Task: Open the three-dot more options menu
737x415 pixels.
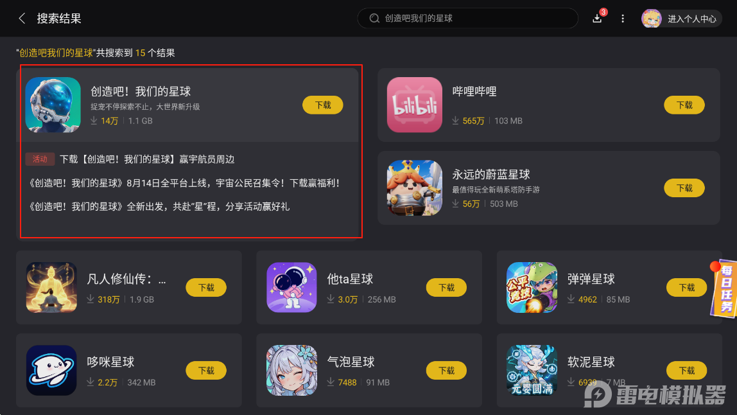Action: coord(623,19)
